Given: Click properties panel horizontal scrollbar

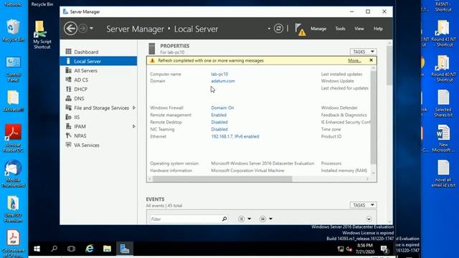Looking at the screenshot, I should pos(222,179).
